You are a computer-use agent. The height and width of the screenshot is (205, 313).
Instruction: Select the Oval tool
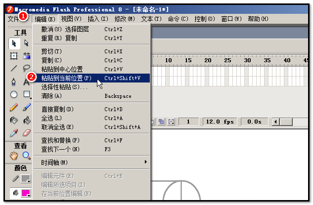pos(14,94)
